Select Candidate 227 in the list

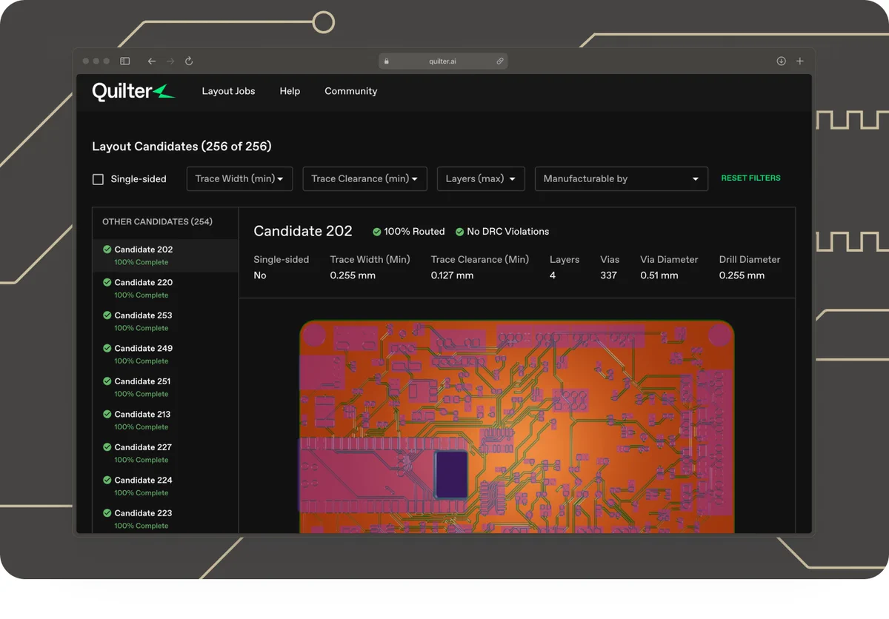[165, 453]
